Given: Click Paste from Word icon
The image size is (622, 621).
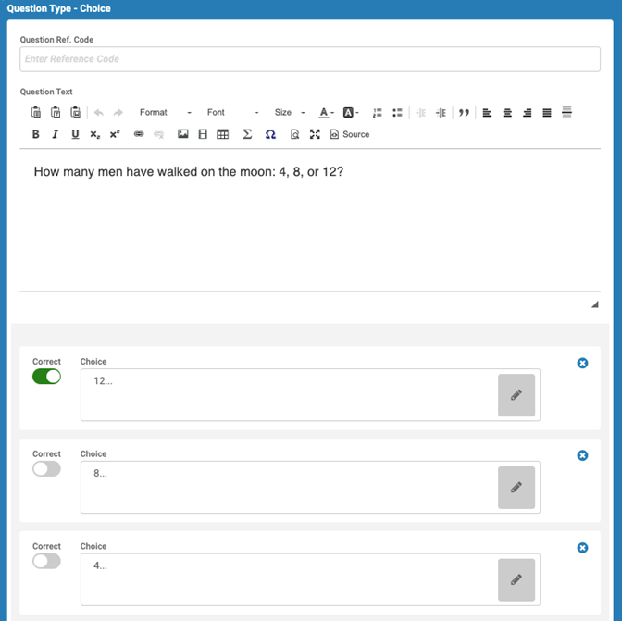Looking at the screenshot, I should [75, 113].
